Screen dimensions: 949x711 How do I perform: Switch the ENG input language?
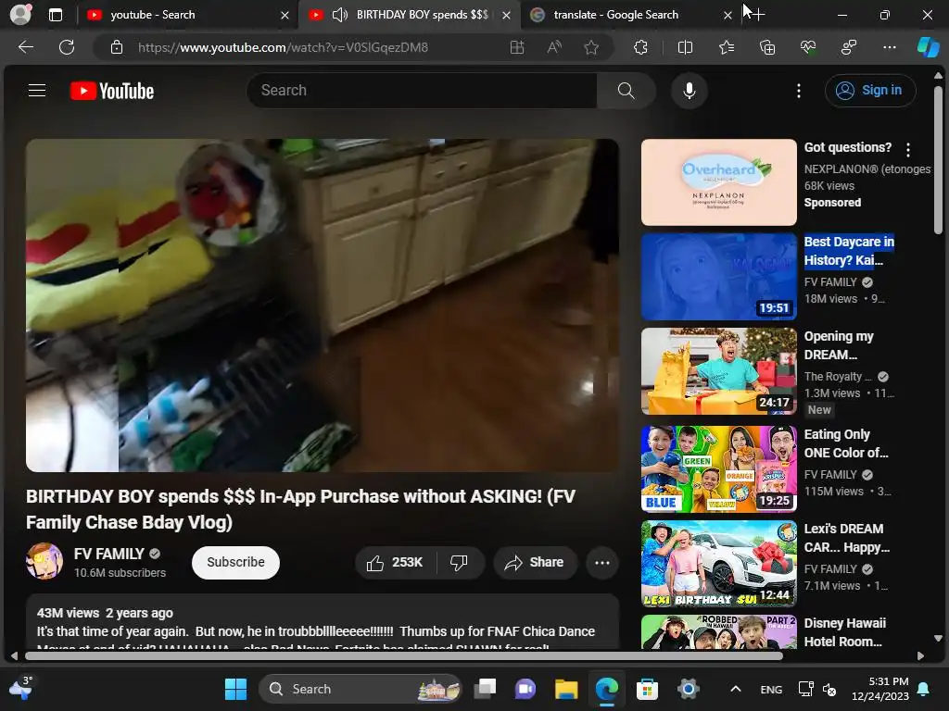[x=771, y=689]
